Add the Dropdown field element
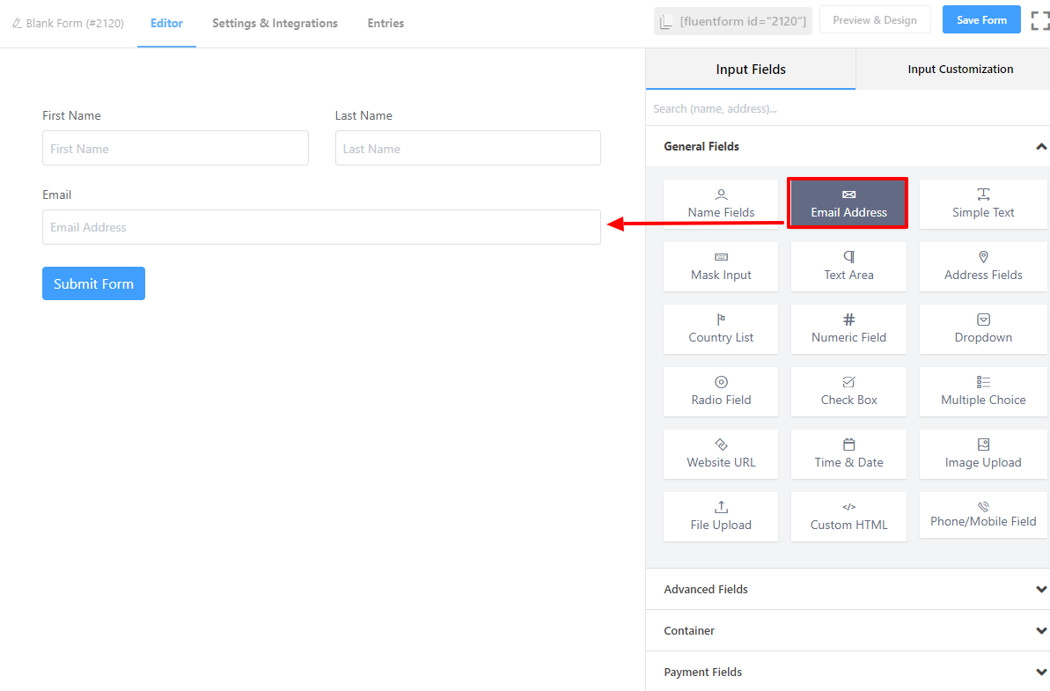 pos(982,328)
